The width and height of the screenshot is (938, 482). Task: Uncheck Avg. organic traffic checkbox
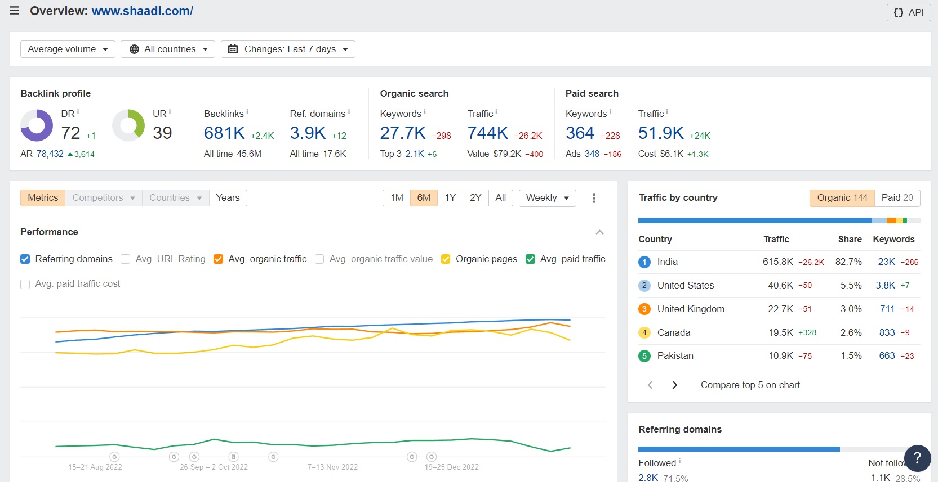[x=218, y=259]
